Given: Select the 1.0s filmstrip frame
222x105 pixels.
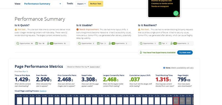Looking at the screenshot, I should [x=82, y=101].
